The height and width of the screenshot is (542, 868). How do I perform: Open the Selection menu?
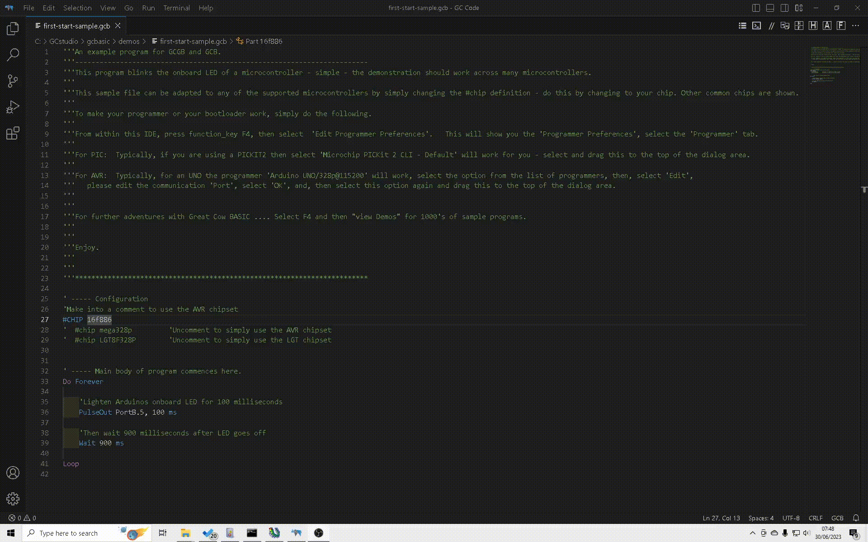pyautogui.click(x=77, y=8)
